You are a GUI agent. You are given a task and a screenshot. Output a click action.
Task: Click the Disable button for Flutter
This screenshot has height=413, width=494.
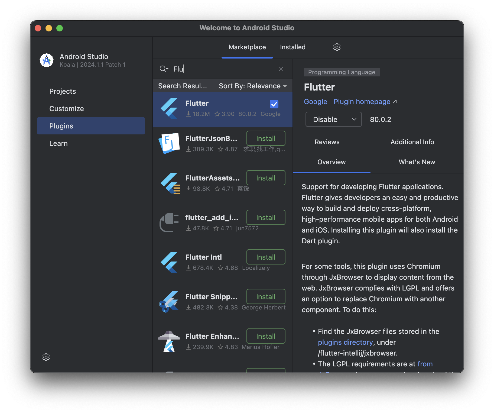pyautogui.click(x=325, y=119)
